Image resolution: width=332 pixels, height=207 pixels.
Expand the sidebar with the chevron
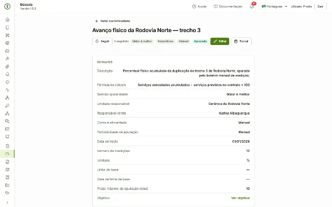[x=7, y=203]
